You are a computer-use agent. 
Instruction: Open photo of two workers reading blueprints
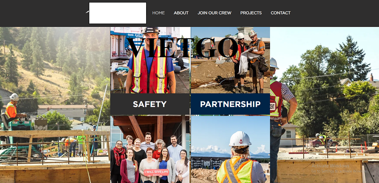pos(230,60)
